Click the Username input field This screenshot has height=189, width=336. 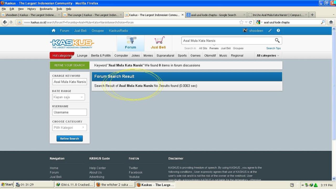pyautogui.click(x=70, y=112)
